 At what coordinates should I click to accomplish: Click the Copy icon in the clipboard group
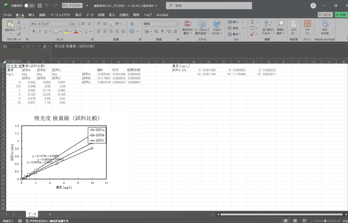(19, 28)
